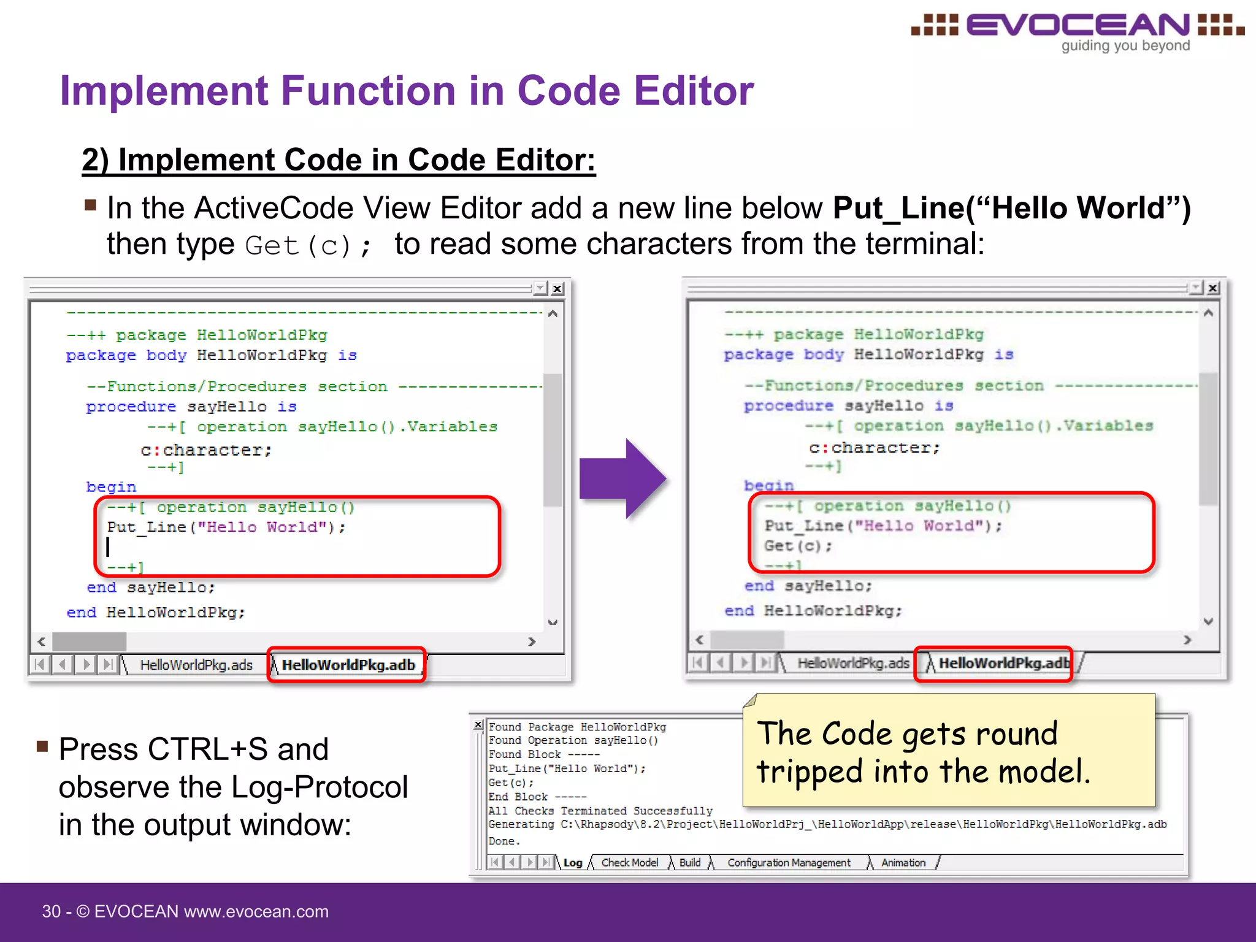
Task: Click 'end HelloWorldPkg;' in left editor
Action: tap(156, 613)
